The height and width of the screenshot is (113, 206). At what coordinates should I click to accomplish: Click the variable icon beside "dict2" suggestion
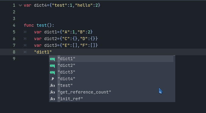tap(52, 66)
